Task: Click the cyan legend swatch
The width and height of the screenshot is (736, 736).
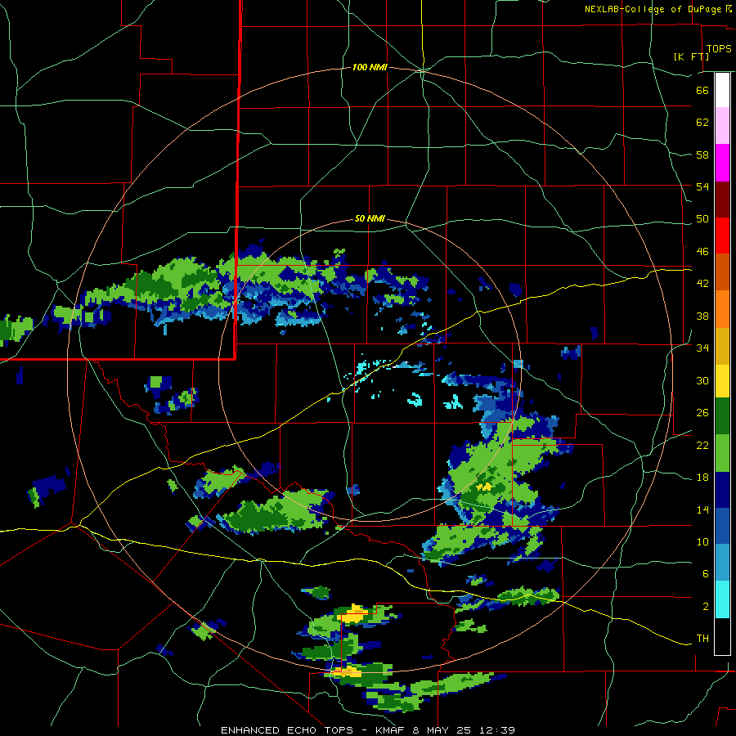Action: pyautogui.click(x=722, y=599)
